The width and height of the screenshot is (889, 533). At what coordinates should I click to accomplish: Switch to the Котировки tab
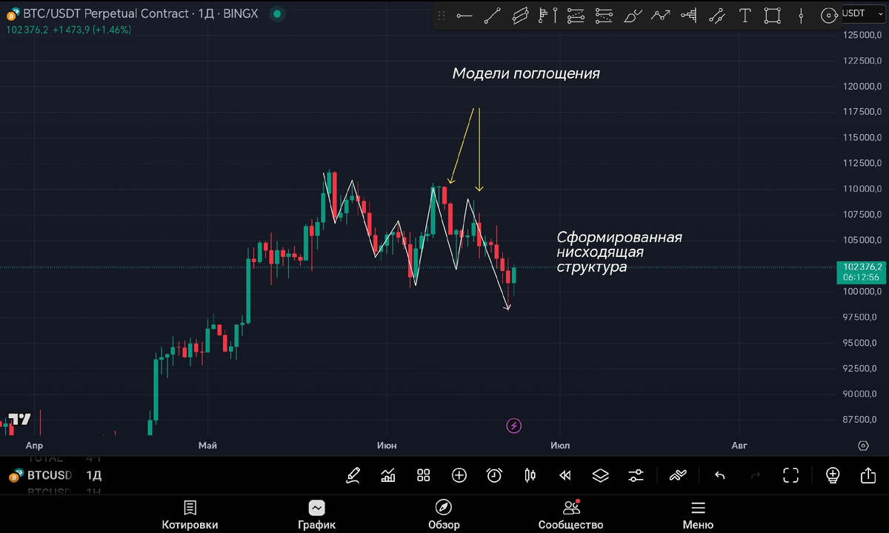[x=190, y=515]
